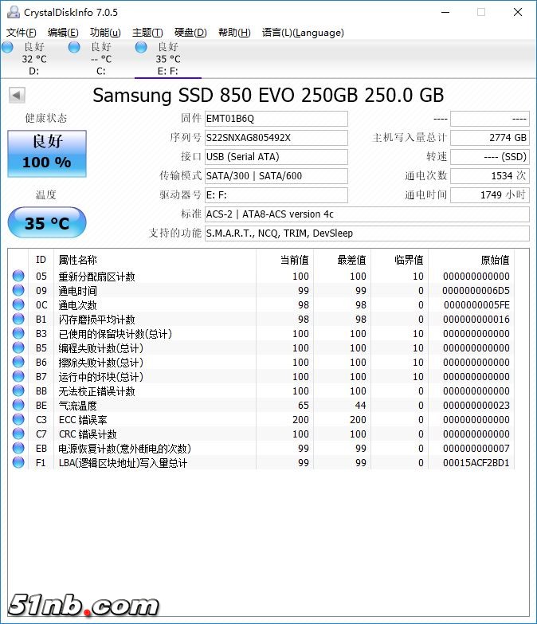Screen dimensions: 537x624
Task: Click the 35 °C temperature button
Action: click(x=46, y=223)
